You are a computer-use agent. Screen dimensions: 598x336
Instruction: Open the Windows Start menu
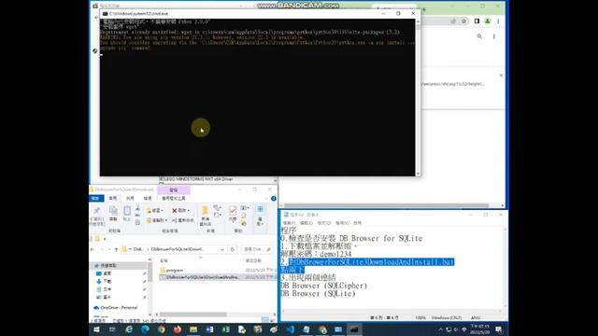(x=96, y=329)
